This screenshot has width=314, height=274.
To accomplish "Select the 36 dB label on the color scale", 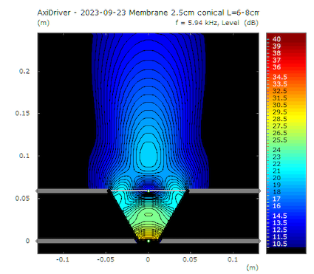I will pos(276,67).
